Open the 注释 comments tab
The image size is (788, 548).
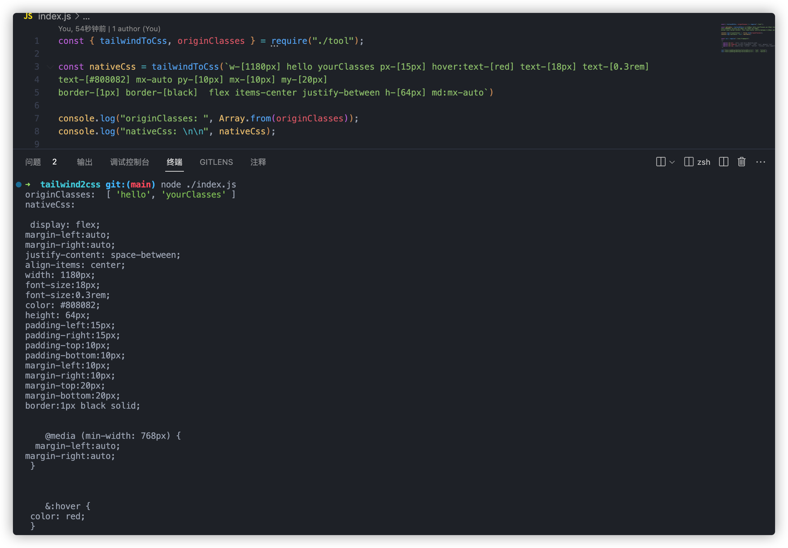(258, 162)
